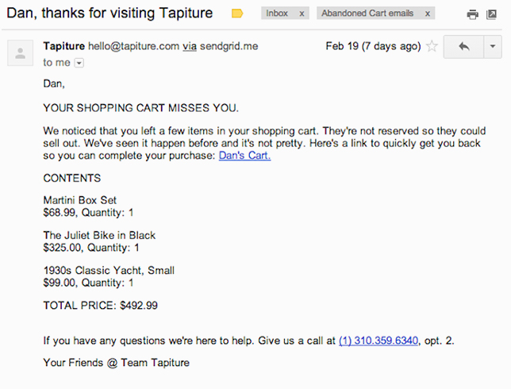Viewport: 511px width, 389px height.
Task: Star this message from Tapiture
Action: click(x=432, y=46)
